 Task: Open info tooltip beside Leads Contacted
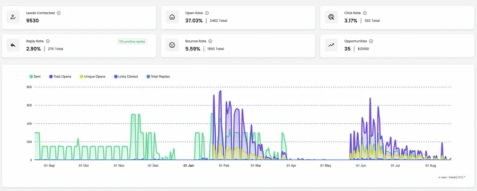(59, 13)
